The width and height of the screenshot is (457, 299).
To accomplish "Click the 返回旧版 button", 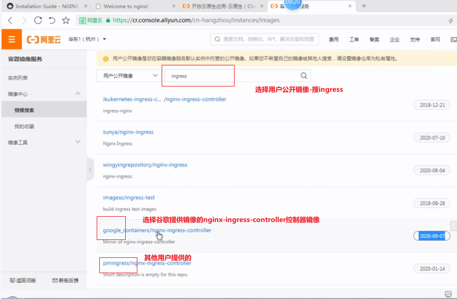I will point(23,281).
